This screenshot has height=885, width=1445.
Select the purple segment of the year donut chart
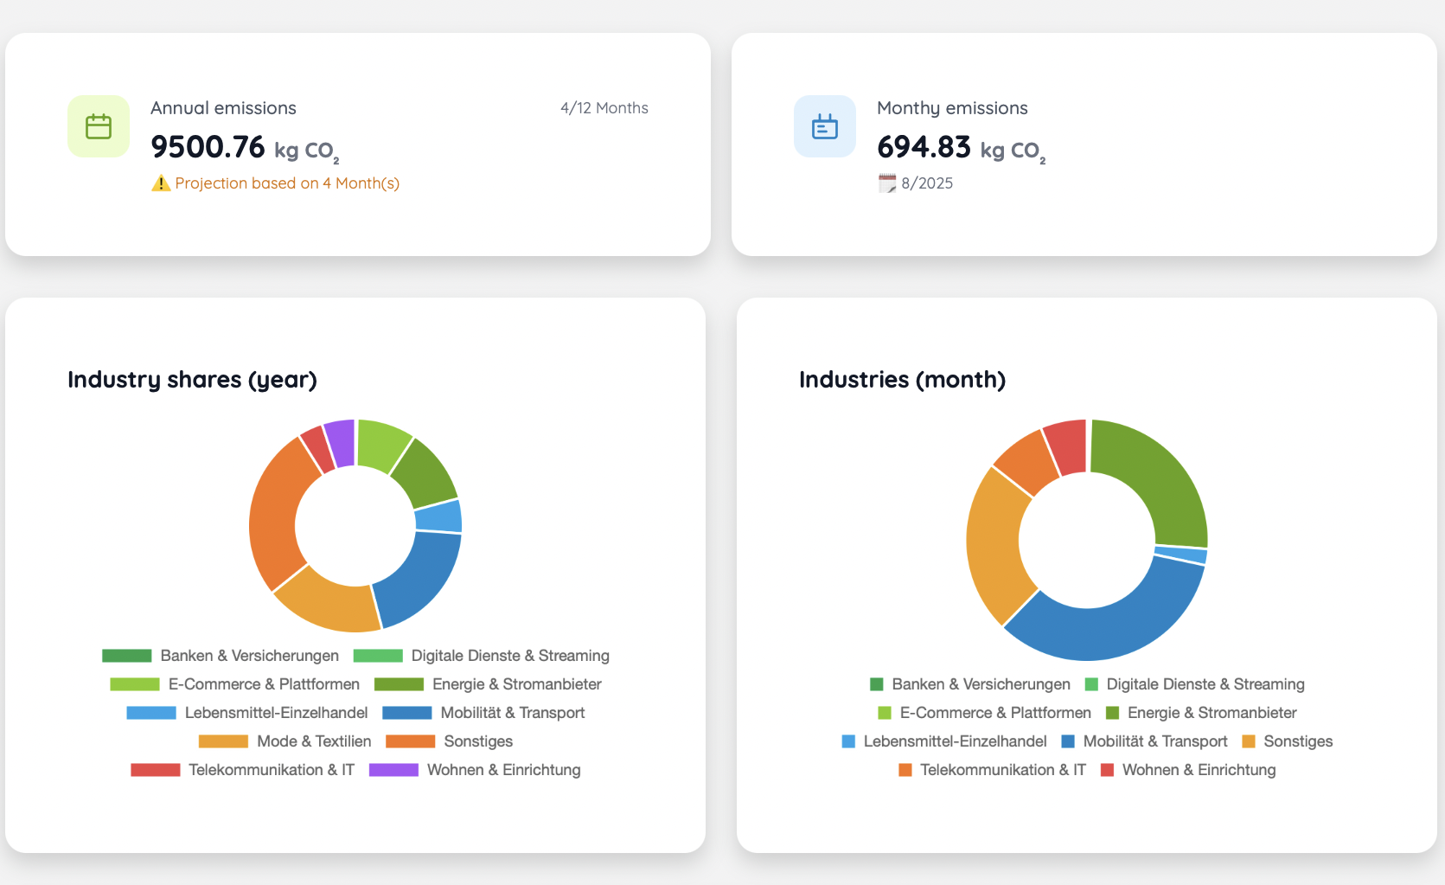click(x=341, y=442)
